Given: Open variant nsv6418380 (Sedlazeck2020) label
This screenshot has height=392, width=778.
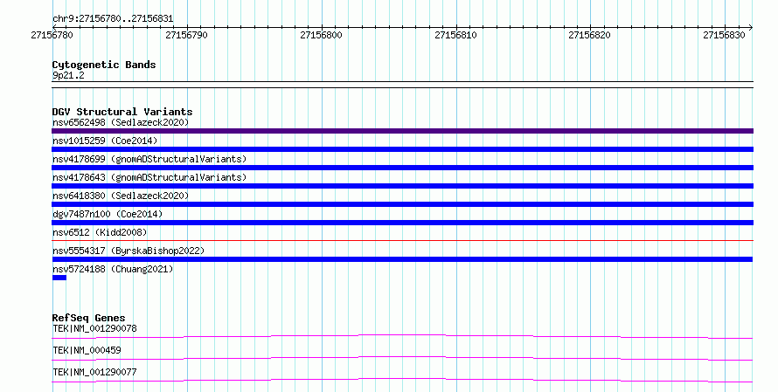Looking at the screenshot, I should click(x=121, y=196).
